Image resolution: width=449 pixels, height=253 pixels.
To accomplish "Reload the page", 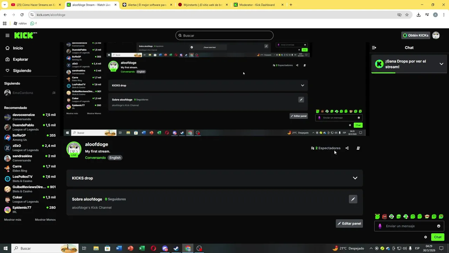I will tap(22, 15).
